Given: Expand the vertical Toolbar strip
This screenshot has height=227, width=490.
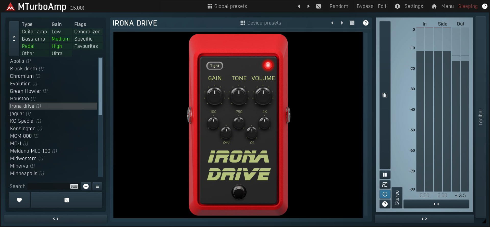Looking at the screenshot, I should (x=481, y=117).
